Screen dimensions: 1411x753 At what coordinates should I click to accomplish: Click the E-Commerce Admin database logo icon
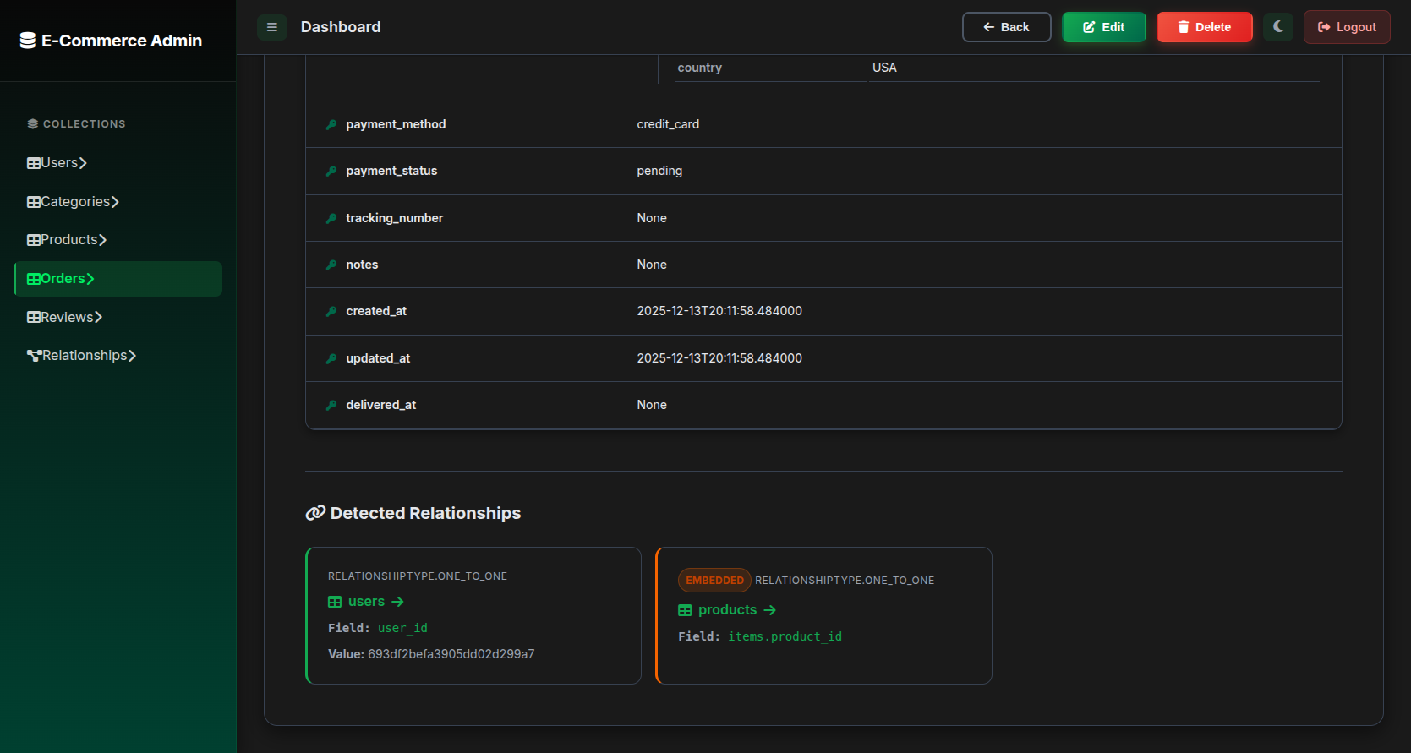[28, 41]
